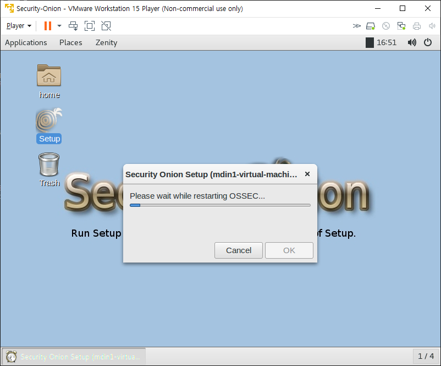Select Security Onion Setup taskbar entry

coord(74,357)
